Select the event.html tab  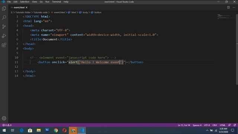point(19,7)
